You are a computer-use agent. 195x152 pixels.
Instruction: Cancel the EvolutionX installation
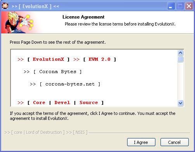[x=174, y=142]
